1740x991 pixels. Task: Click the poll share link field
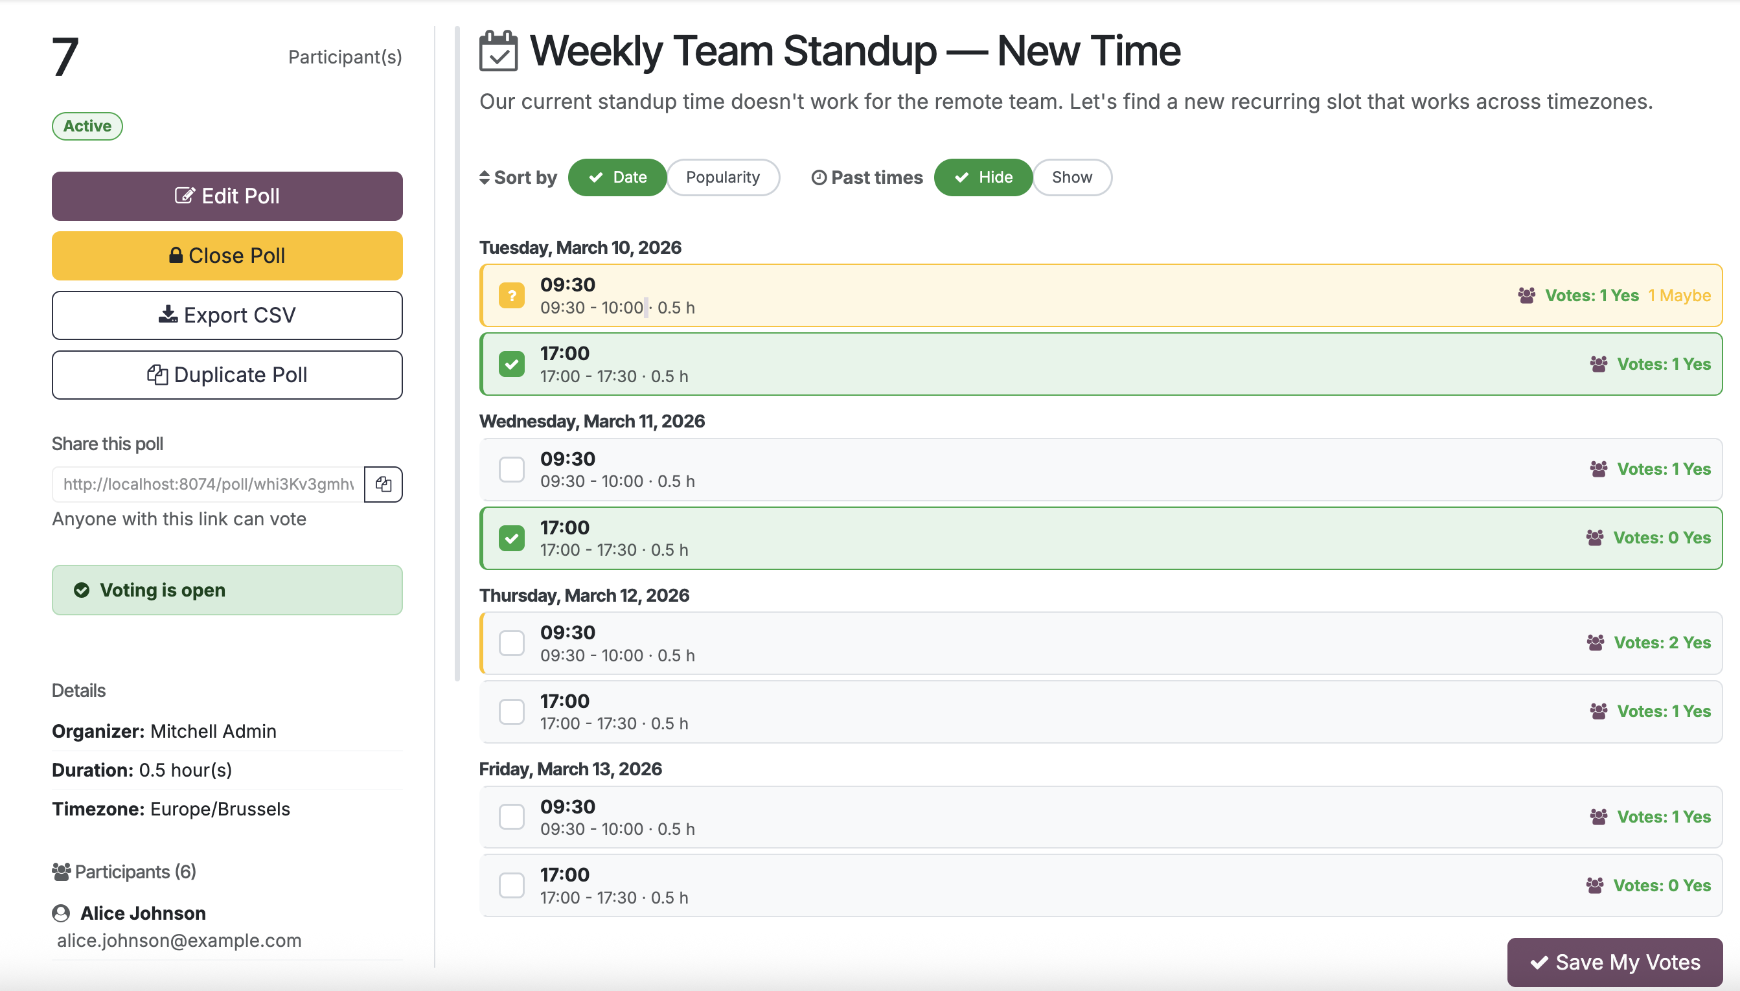click(208, 484)
